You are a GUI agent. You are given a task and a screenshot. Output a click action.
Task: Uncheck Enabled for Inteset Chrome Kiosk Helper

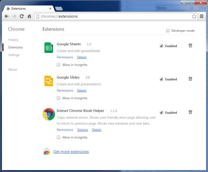coord(161,113)
